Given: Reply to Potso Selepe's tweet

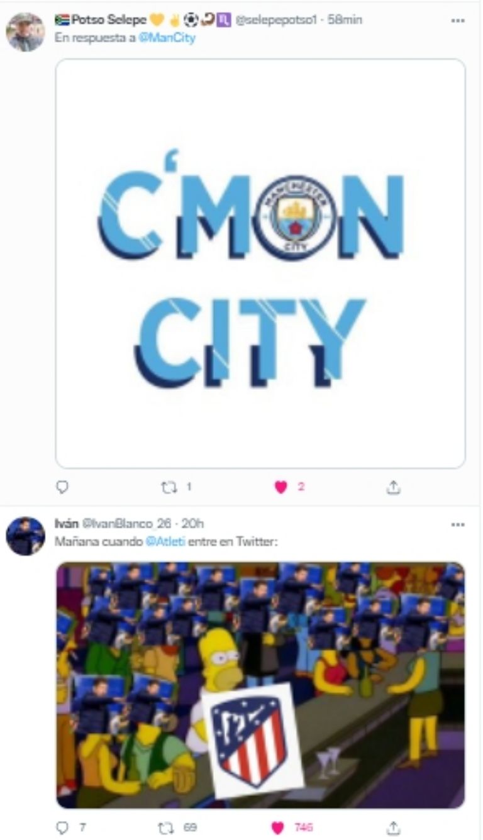Looking at the screenshot, I should pyautogui.click(x=62, y=487).
